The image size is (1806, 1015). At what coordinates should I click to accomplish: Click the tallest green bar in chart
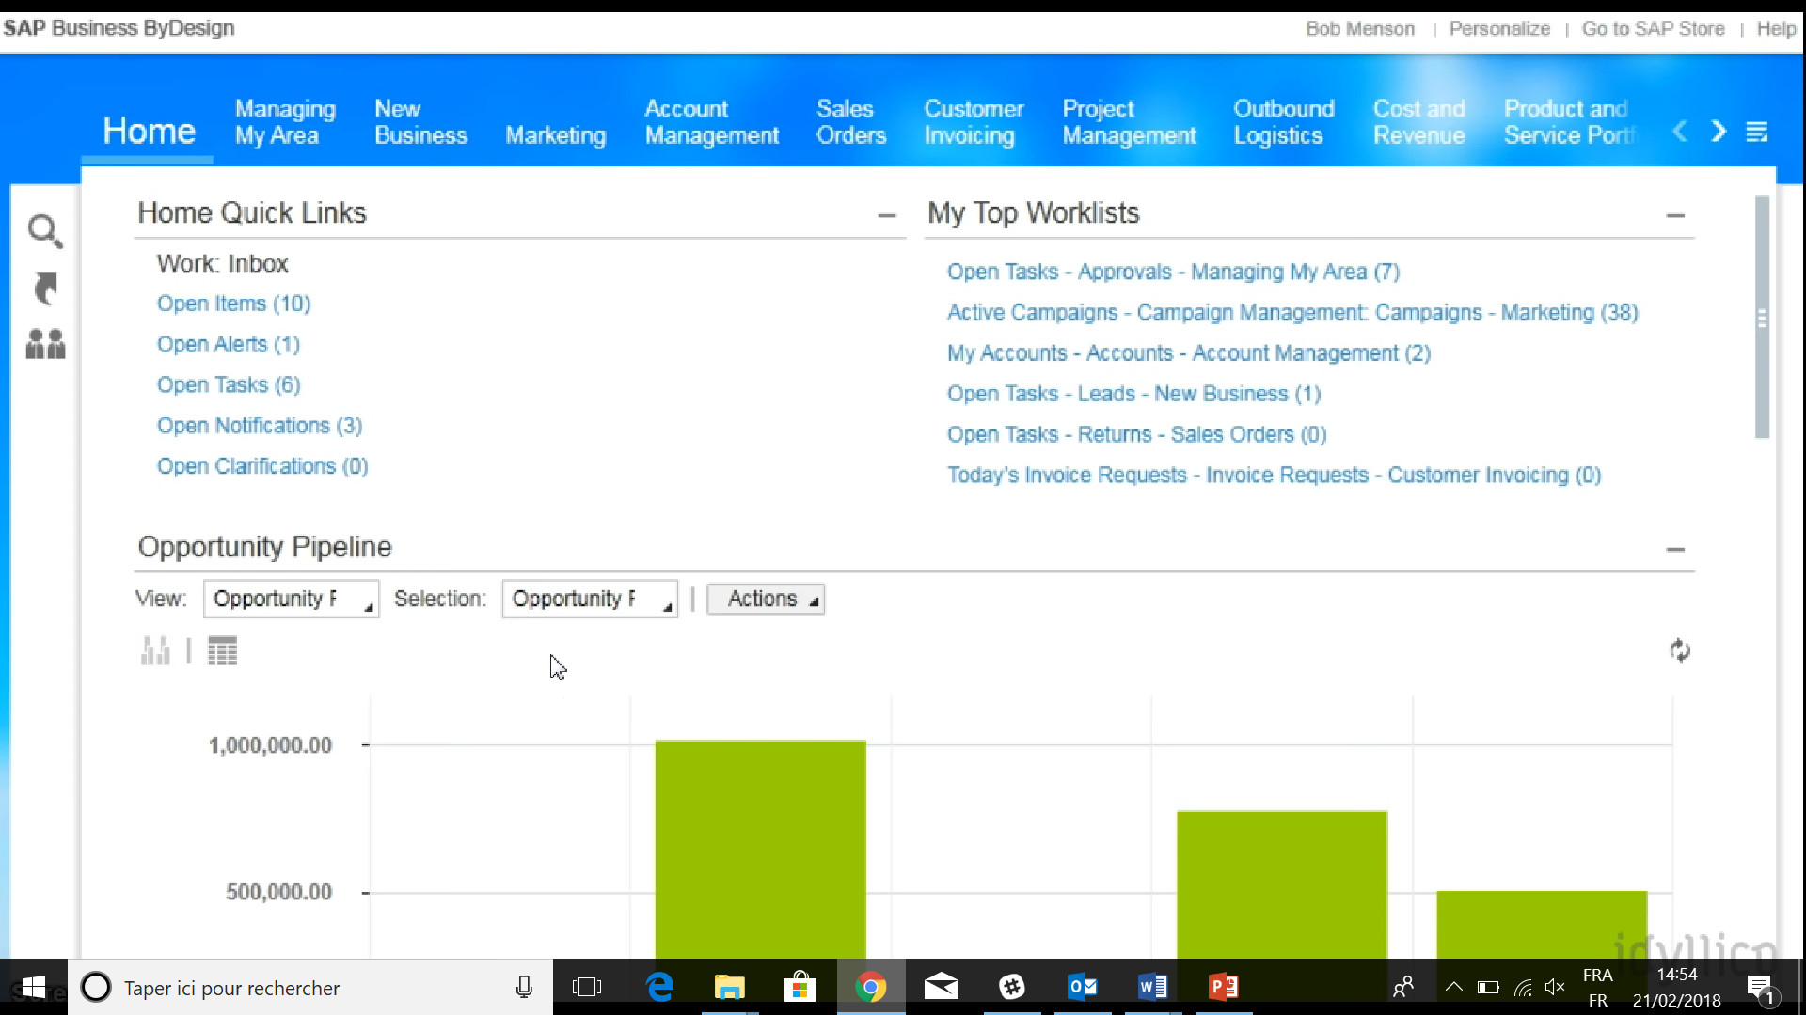(x=760, y=850)
